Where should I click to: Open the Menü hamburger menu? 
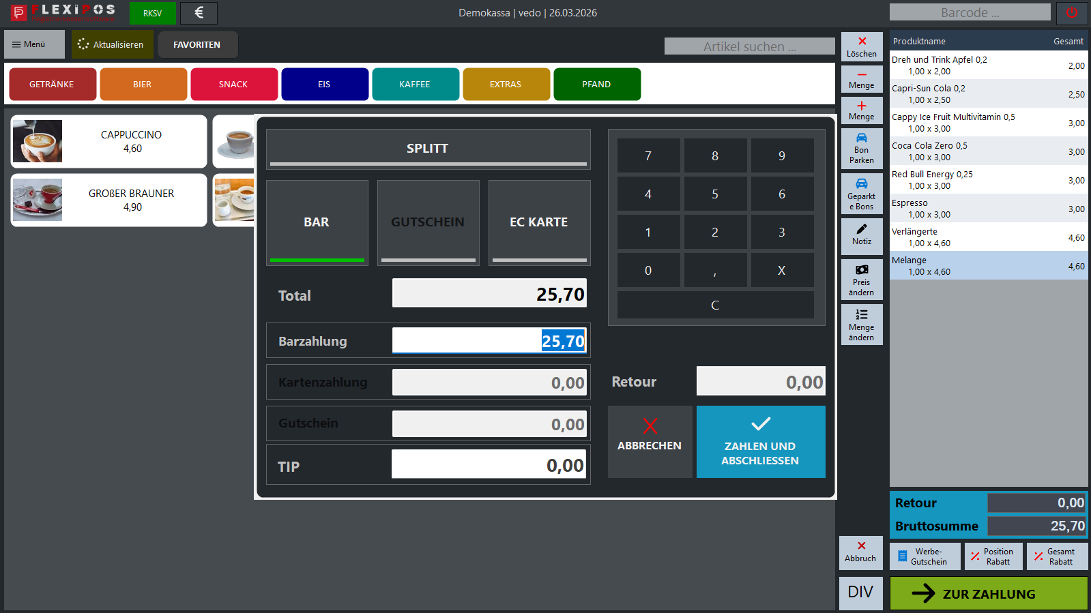pyautogui.click(x=34, y=44)
